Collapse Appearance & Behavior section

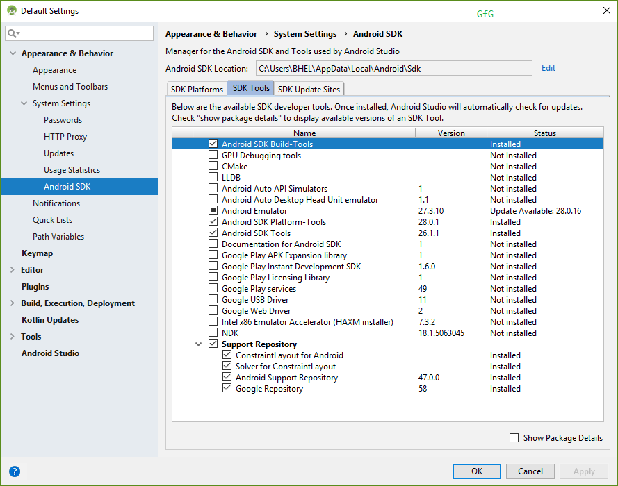[x=13, y=53]
